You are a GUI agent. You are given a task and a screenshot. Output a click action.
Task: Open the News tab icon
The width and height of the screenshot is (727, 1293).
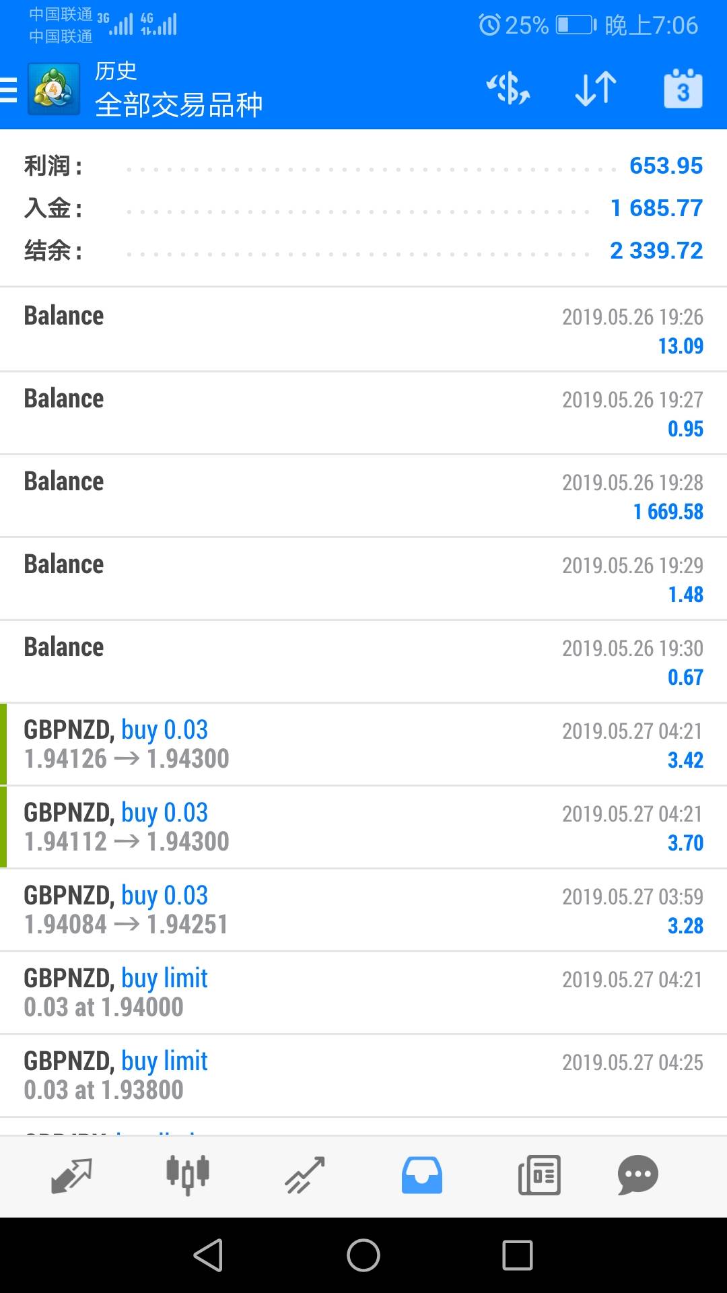(539, 1176)
